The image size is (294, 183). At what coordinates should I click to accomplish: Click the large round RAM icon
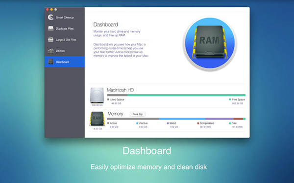click(210, 44)
